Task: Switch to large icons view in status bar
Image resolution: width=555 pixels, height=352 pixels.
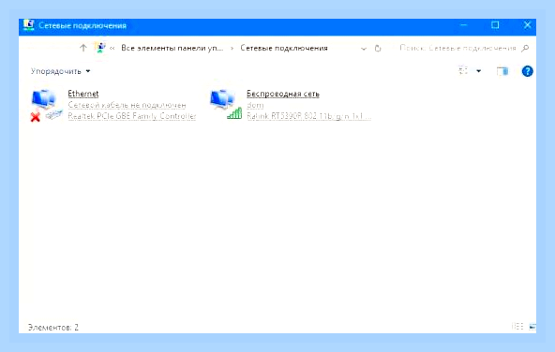Action: [x=532, y=326]
